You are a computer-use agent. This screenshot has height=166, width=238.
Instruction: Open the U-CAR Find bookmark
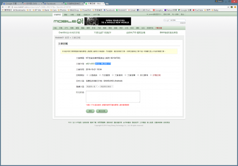144,10
